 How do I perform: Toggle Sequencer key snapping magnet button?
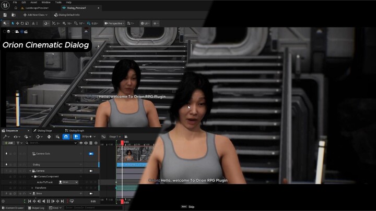[x=66, y=136]
